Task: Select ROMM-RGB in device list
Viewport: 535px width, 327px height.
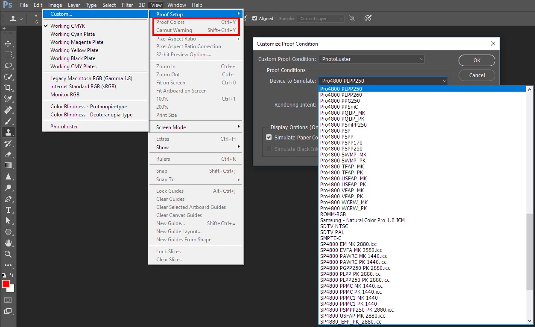Action: pos(422,214)
